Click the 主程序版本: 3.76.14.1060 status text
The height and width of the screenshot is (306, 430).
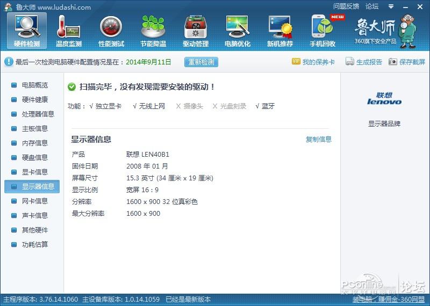(41, 300)
